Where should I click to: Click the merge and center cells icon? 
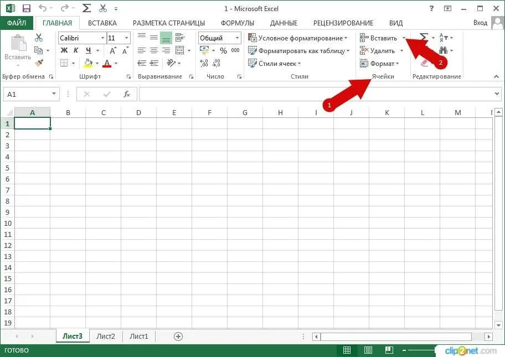tap(180, 50)
